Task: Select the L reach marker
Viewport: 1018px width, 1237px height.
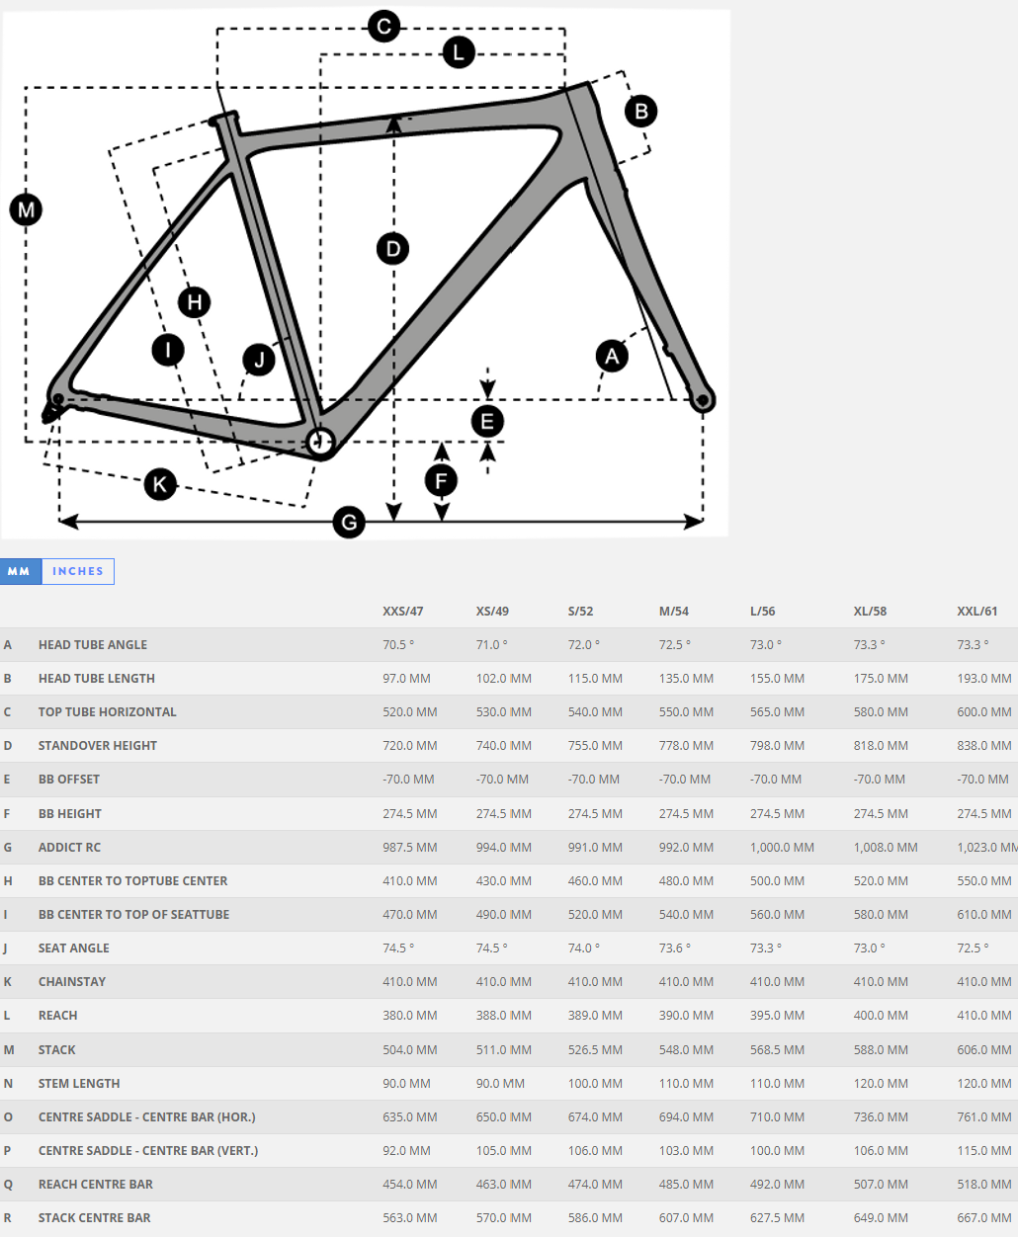Action: [458, 52]
